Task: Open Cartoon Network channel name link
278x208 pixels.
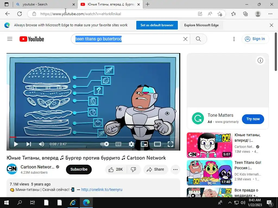Action: [37, 167]
